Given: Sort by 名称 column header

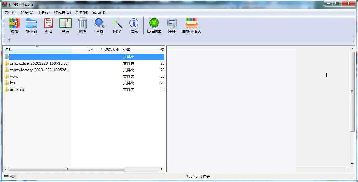Looking at the screenshot, I should click(9, 50).
